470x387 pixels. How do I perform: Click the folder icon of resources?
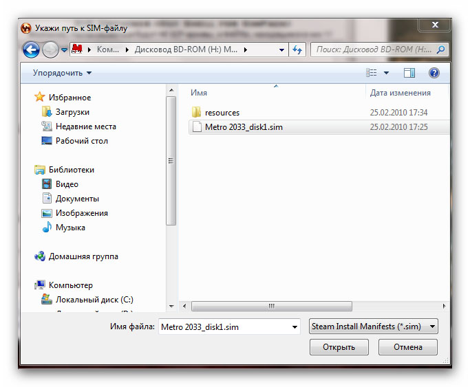tap(196, 112)
